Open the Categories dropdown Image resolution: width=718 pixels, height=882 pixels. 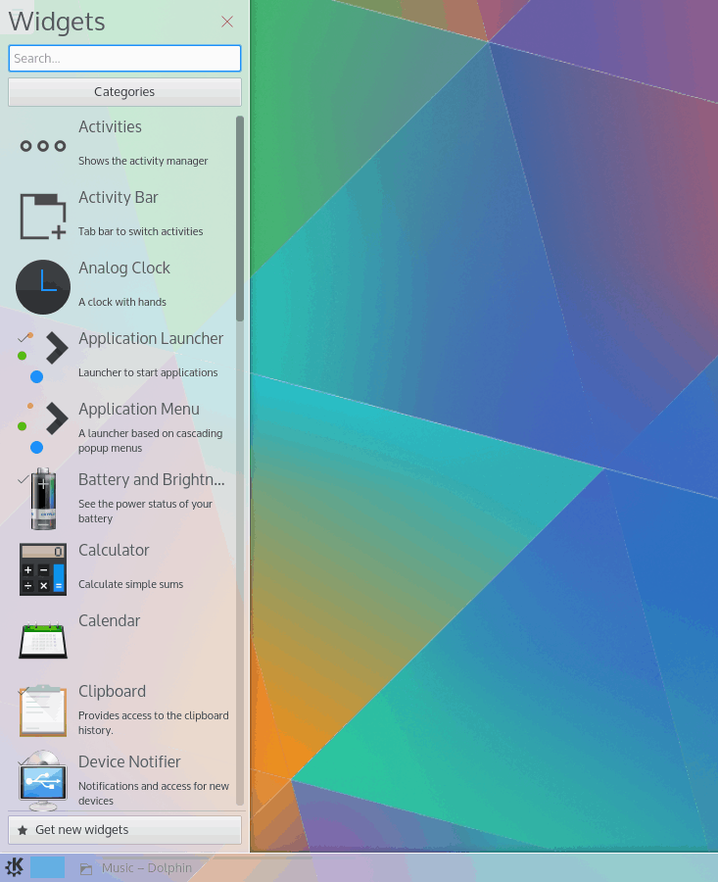click(124, 92)
